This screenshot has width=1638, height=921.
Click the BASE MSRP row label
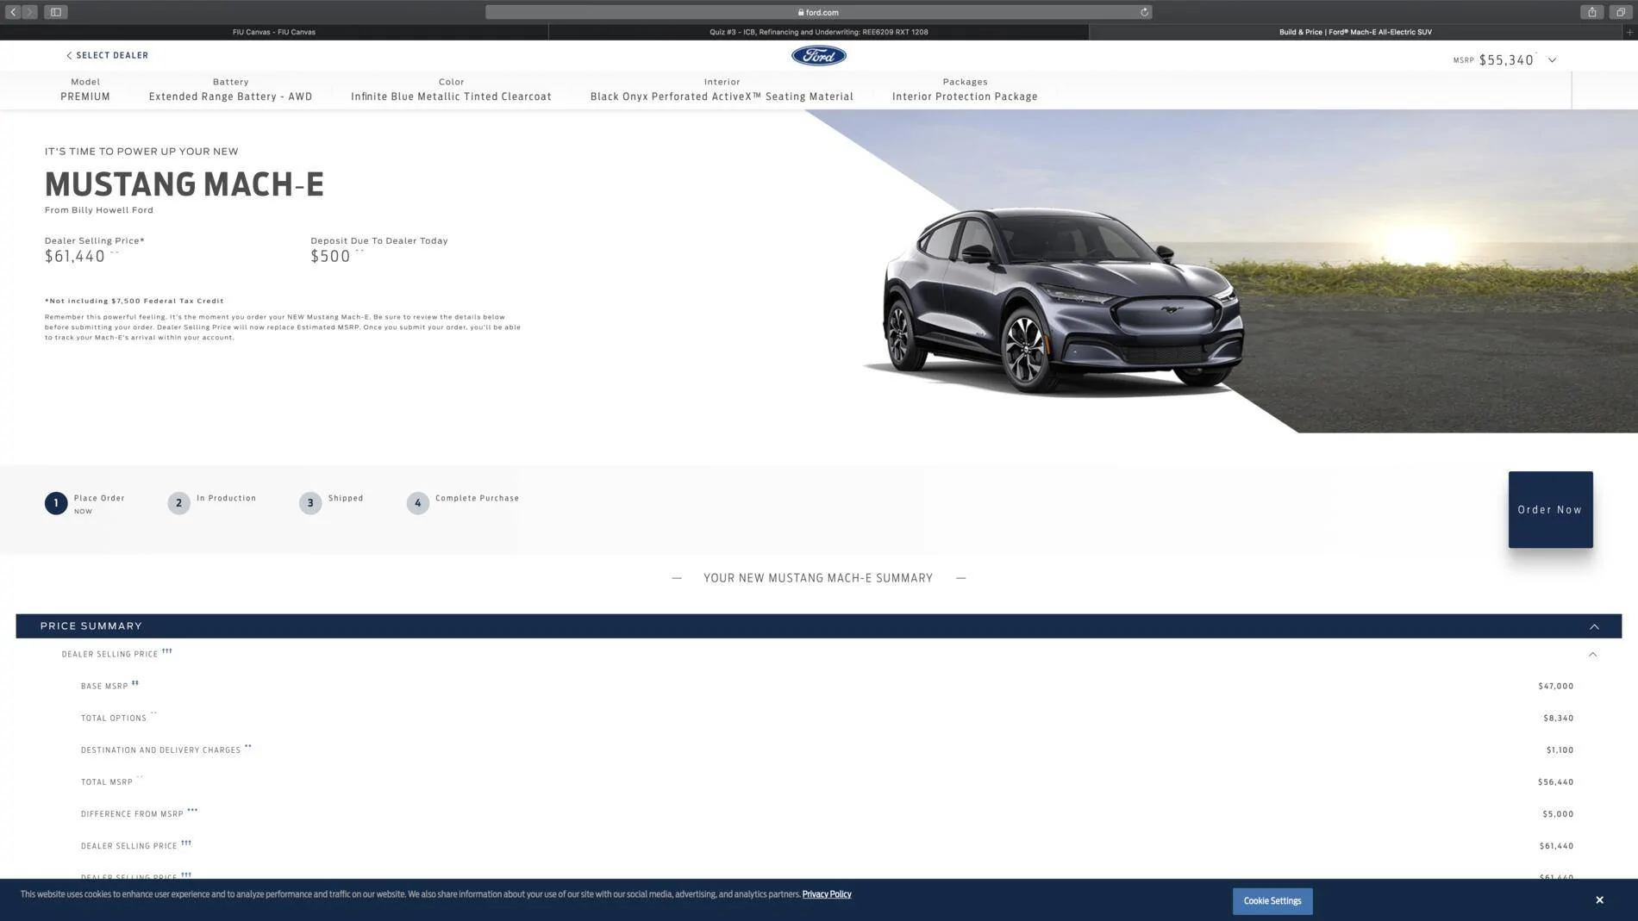click(104, 687)
